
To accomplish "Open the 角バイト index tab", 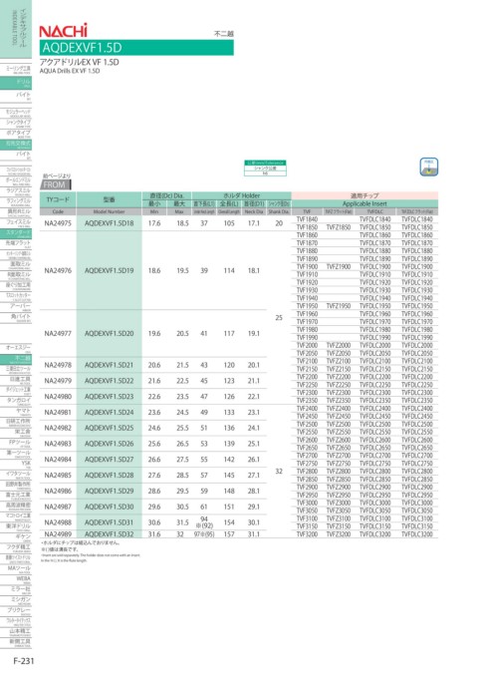I will coord(16,317).
